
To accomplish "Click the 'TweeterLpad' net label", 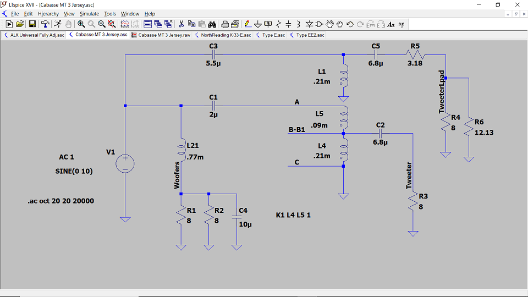I will 442,92.
